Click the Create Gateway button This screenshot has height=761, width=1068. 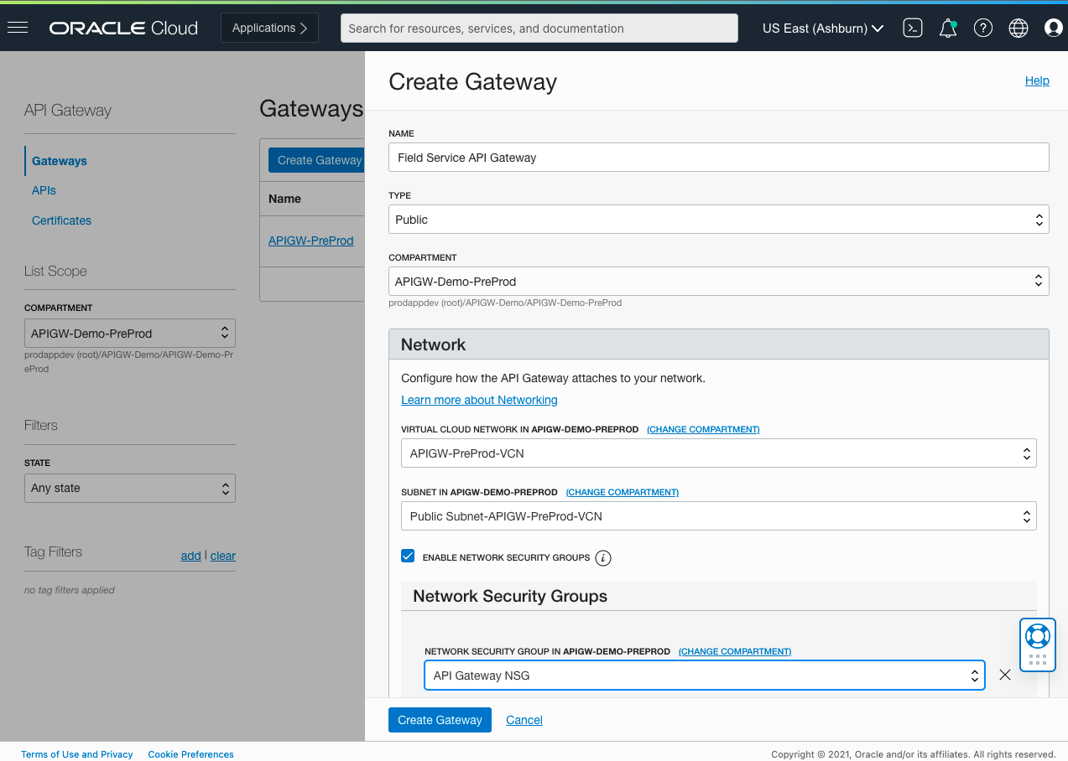pos(440,719)
